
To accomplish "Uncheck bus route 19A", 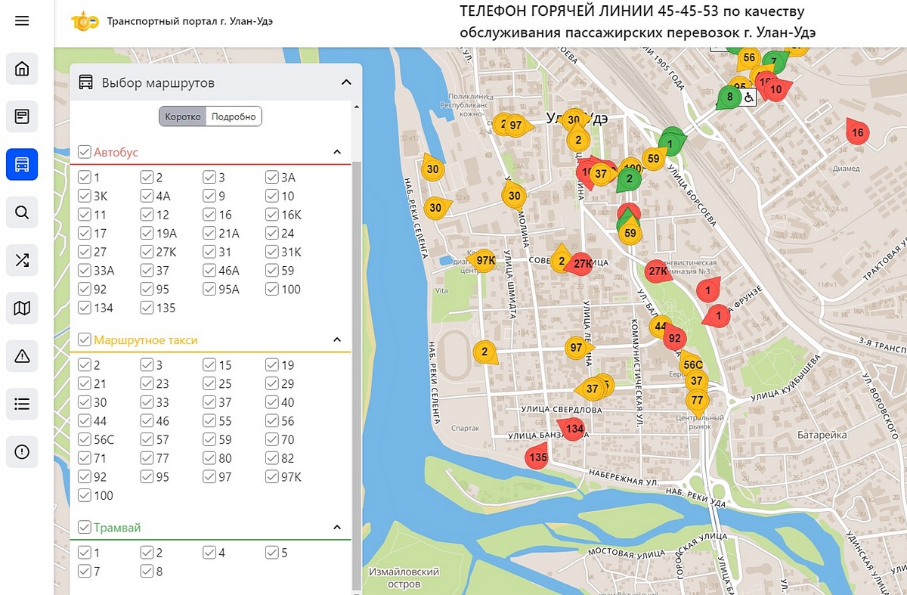I will coord(147,234).
